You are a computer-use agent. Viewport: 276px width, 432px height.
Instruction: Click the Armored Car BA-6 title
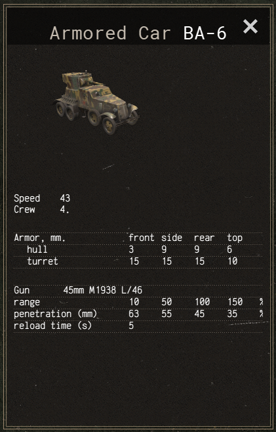[138, 33]
